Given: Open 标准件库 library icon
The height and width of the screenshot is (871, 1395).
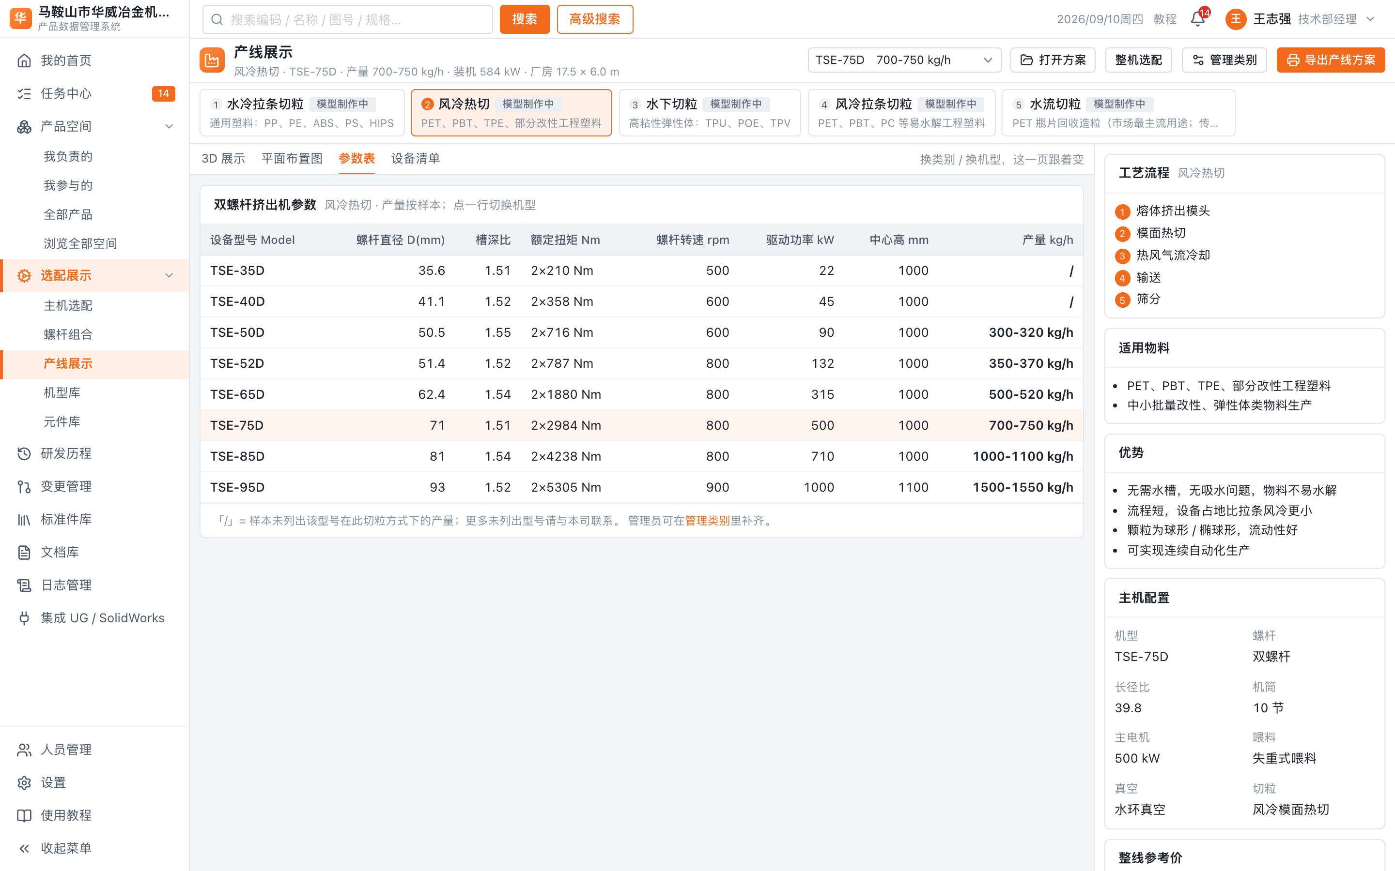Looking at the screenshot, I should 24,519.
